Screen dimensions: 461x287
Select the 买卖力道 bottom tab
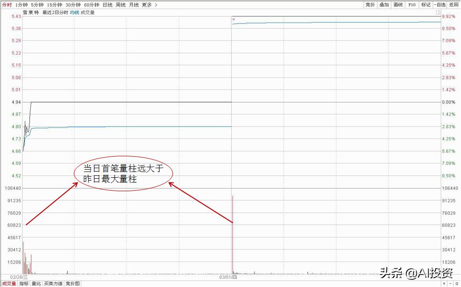point(53,284)
